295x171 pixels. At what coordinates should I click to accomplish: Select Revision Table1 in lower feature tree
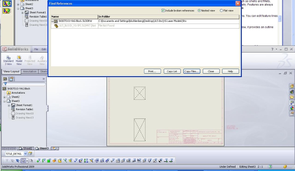[x=24, y=109]
